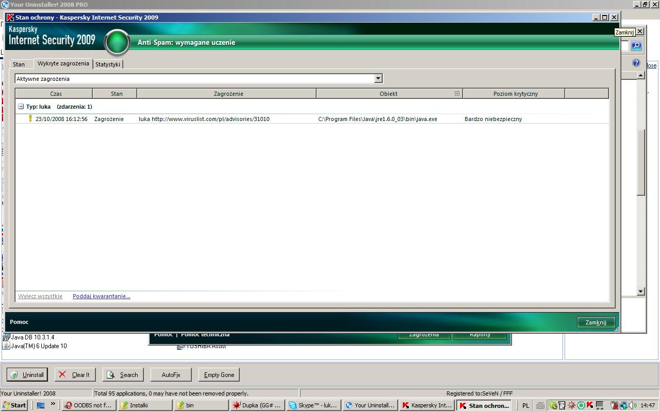
Task: Click the green Zamknij button
Action: click(596, 322)
